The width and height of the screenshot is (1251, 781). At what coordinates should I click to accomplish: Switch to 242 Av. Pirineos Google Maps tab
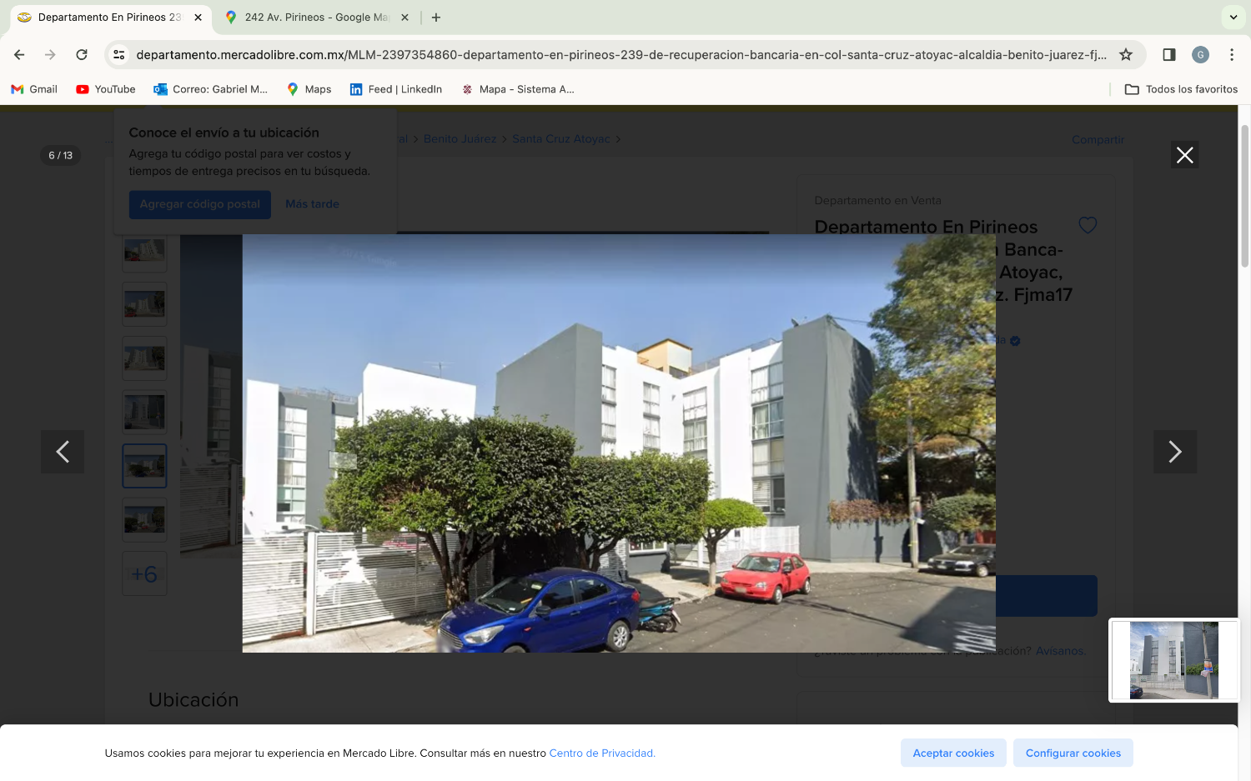tap(317, 18)
